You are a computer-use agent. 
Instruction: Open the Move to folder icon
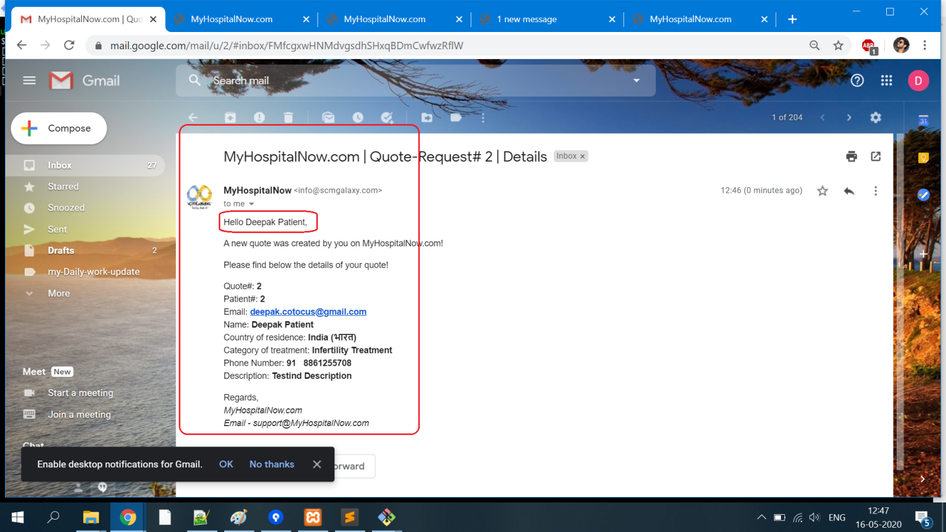tap(427, 118)
